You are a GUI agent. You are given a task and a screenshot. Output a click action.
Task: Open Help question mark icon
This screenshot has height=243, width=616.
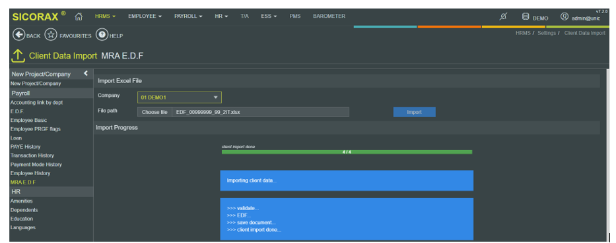(102, 34)
